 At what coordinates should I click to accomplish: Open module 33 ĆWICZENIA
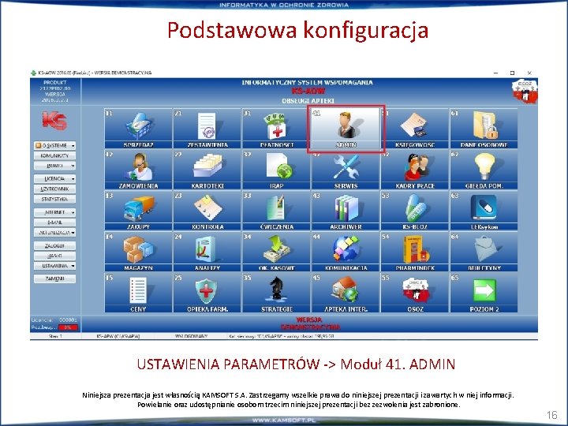click(x=276, y=211)
